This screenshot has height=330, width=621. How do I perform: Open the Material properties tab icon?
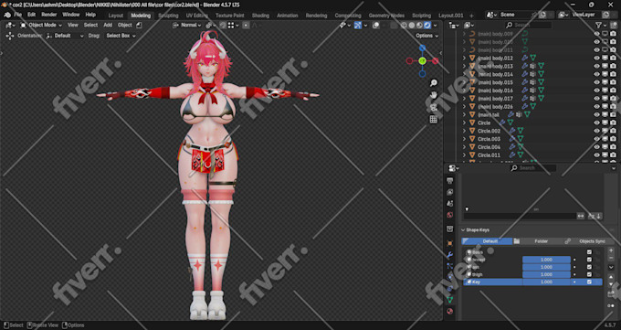click(x=450, y=312)
